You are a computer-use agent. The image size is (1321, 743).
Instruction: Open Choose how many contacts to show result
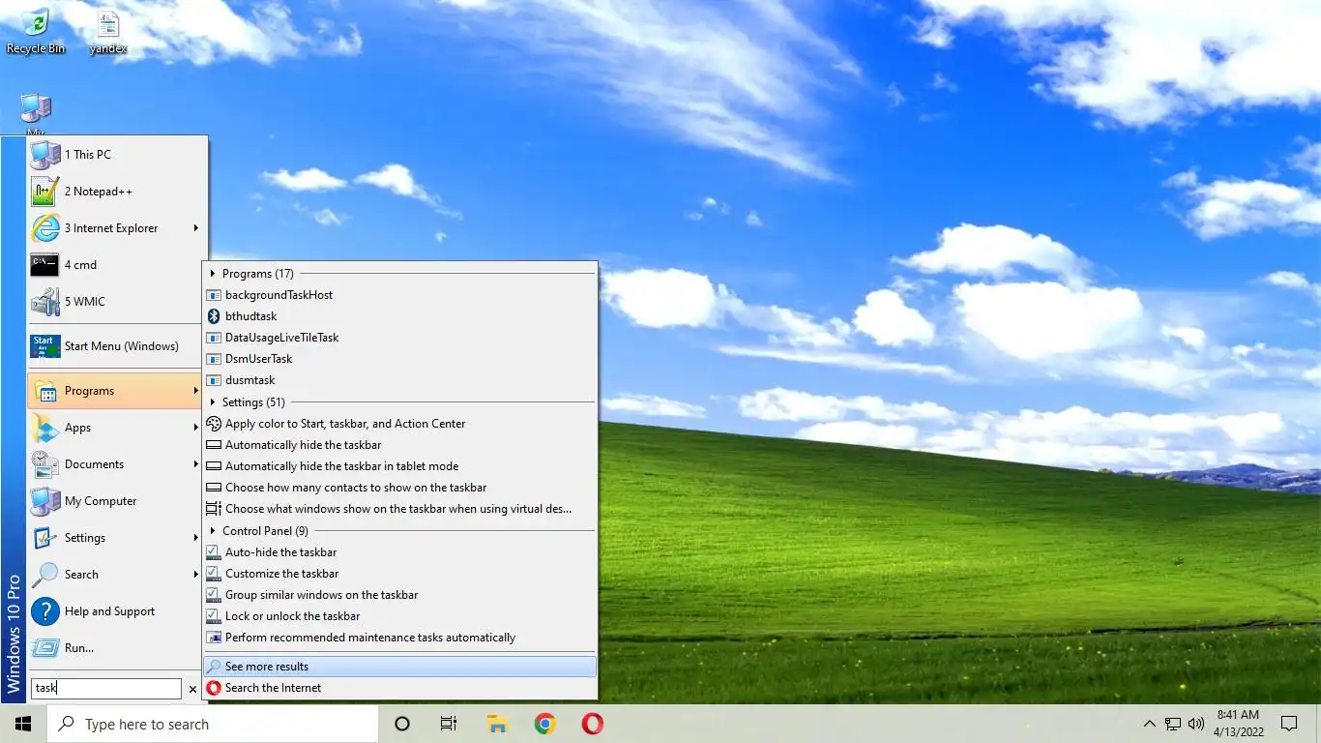coord(400,488)
